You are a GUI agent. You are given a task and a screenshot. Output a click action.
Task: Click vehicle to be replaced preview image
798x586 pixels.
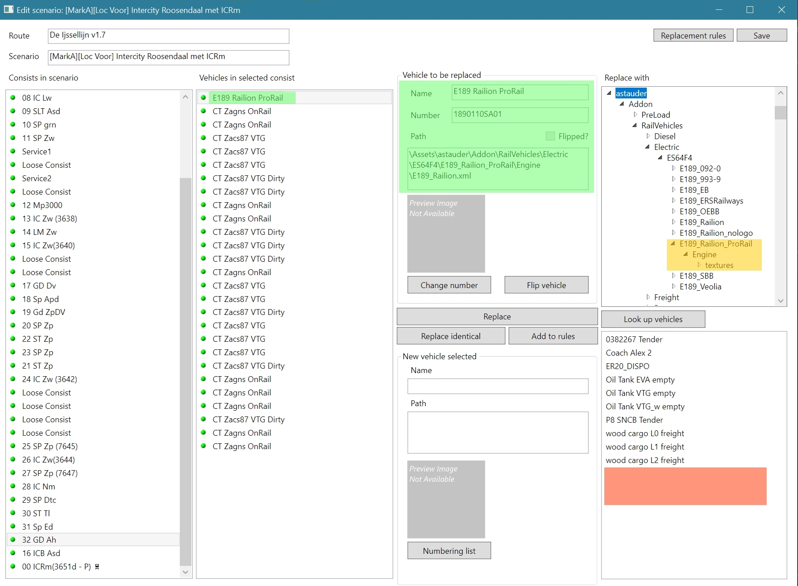coord(446,234)
